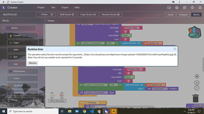Dismiss the Runtime Error message

pos(33,63)
